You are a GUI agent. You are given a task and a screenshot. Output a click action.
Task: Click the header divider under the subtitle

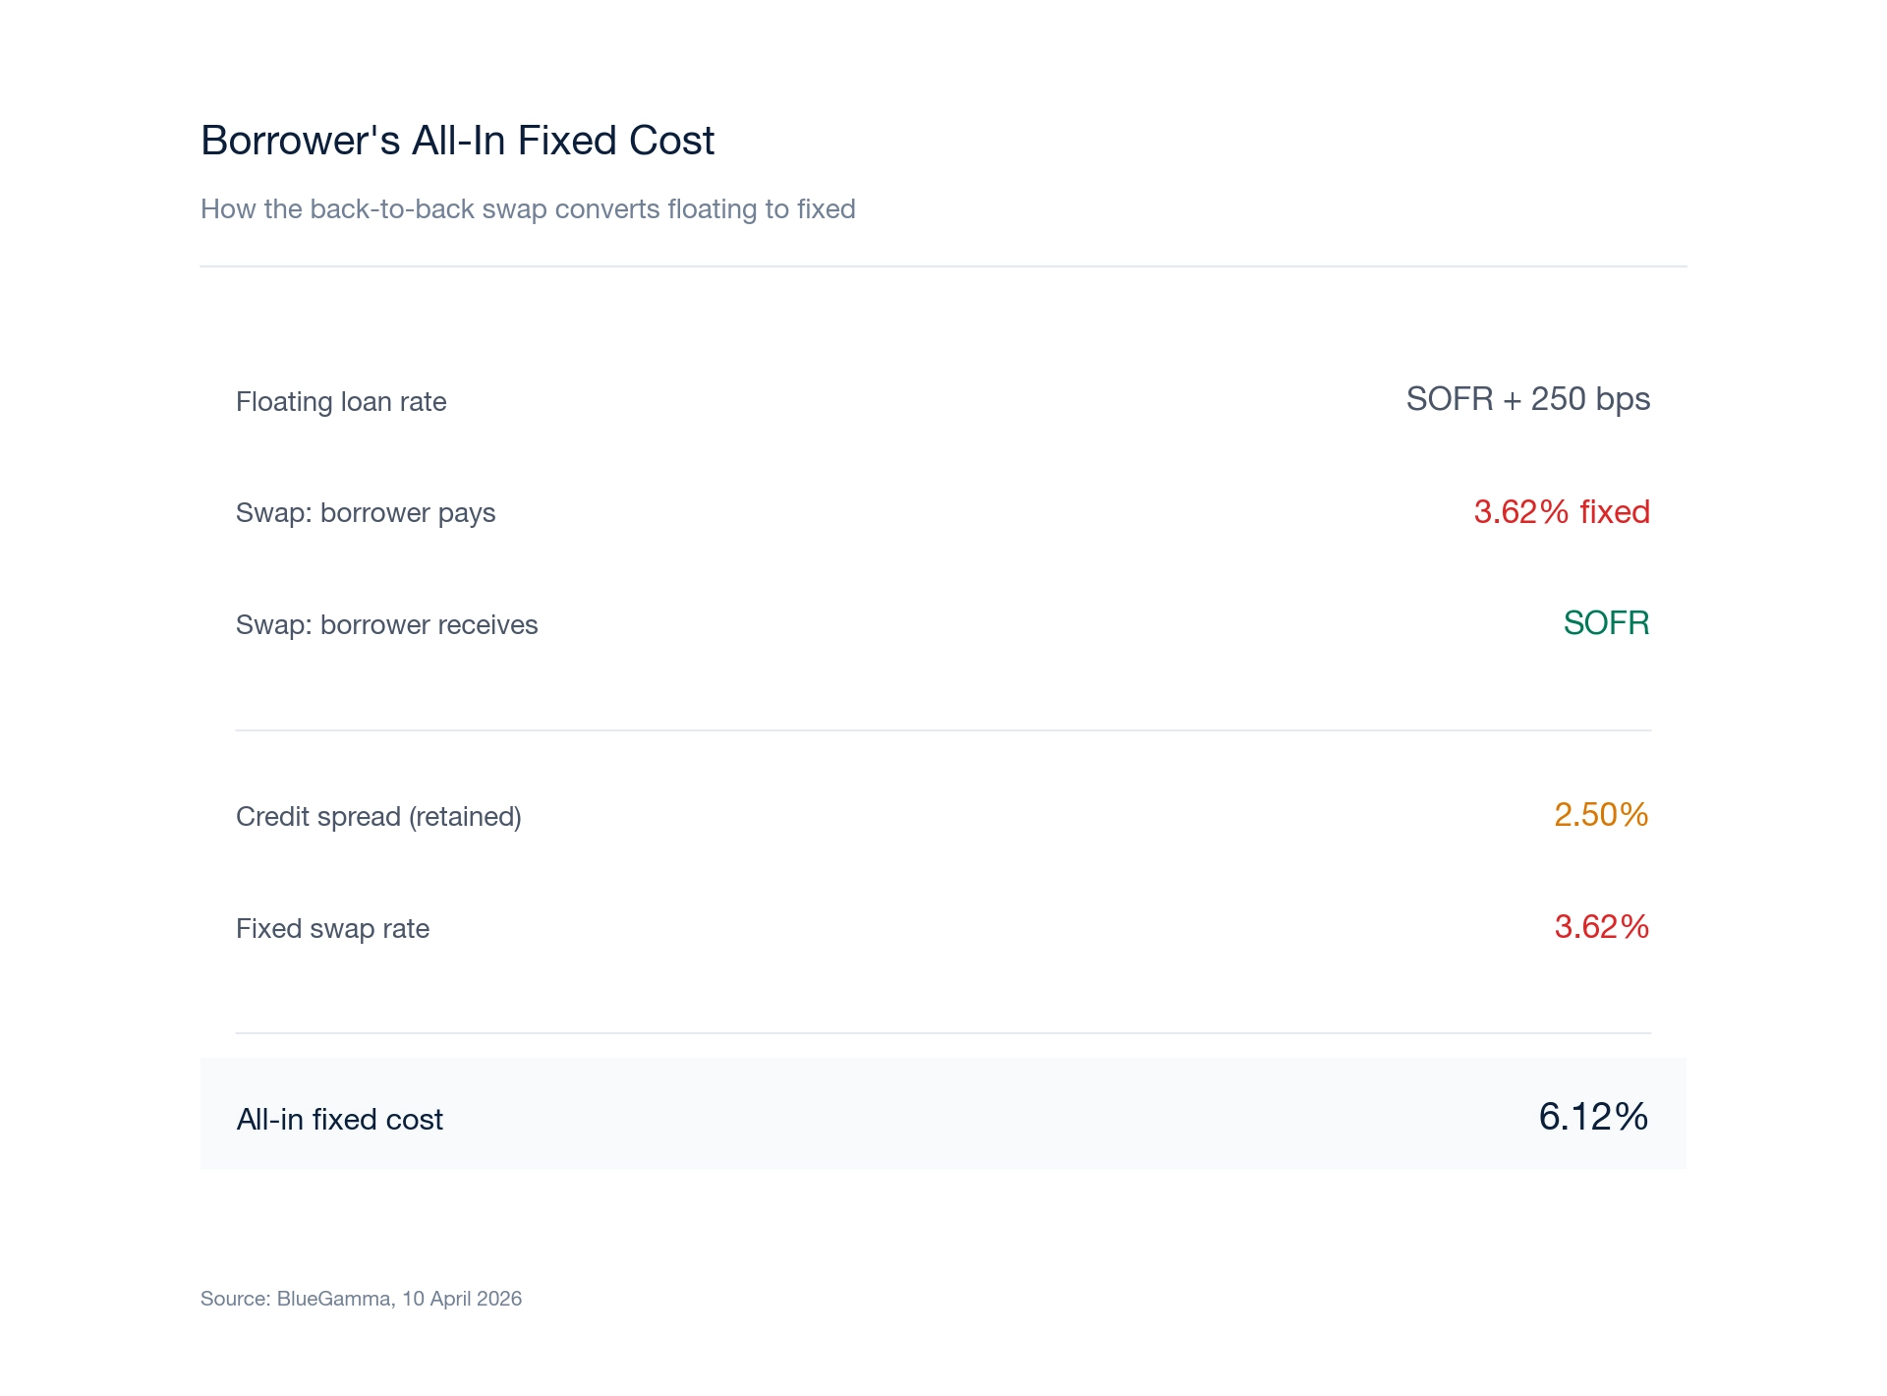943,263
